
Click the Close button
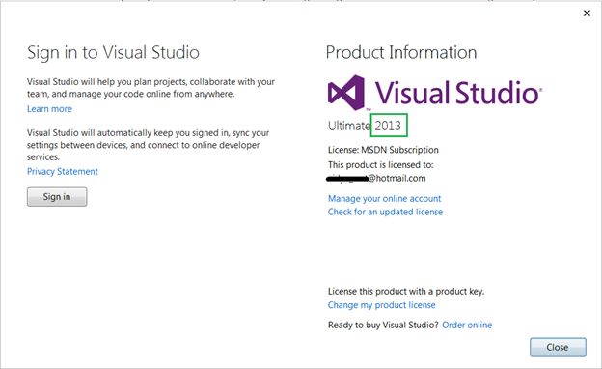(x=558, y=347)
